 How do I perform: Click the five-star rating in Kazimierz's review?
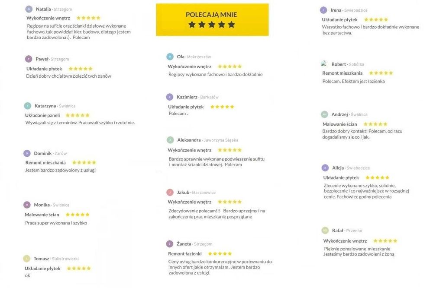coord(222,107)
